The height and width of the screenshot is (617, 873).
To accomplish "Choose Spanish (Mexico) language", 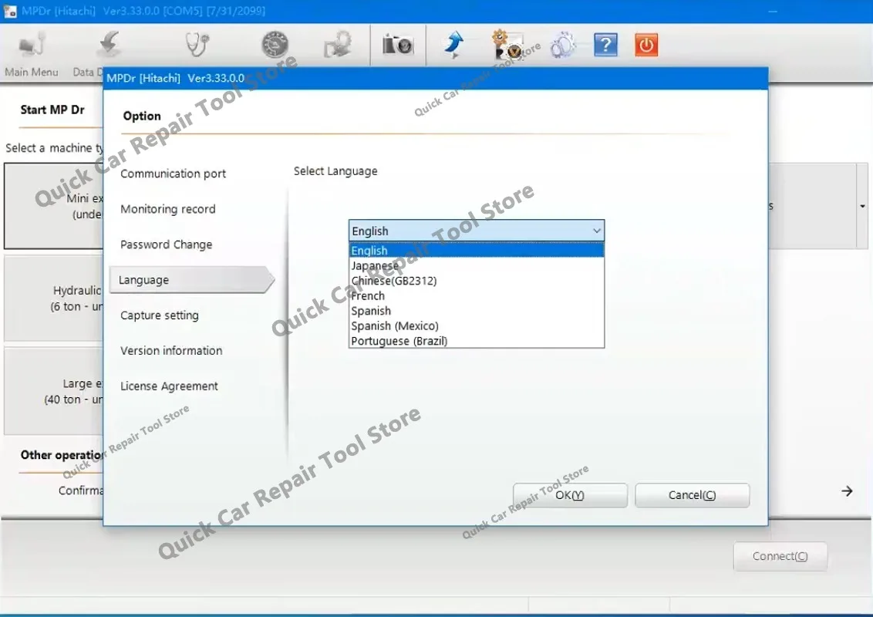I will [477, 325].
